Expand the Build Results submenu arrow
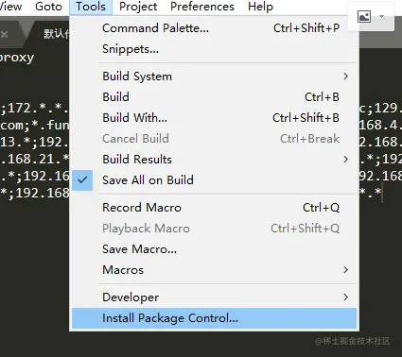Image resolution: width=402 pixels, height=357 pixels. click(346, 160)
